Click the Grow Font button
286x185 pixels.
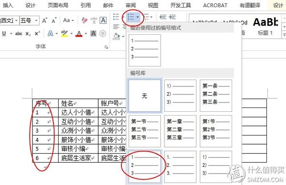click(x=45, y=20)
